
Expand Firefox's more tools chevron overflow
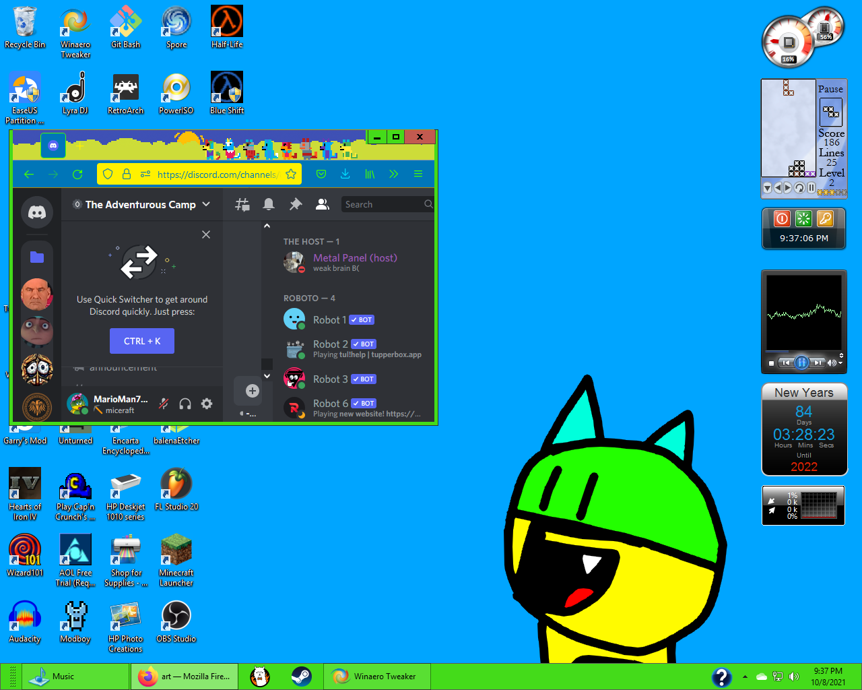pyautogui.click(x=394, y=174)
